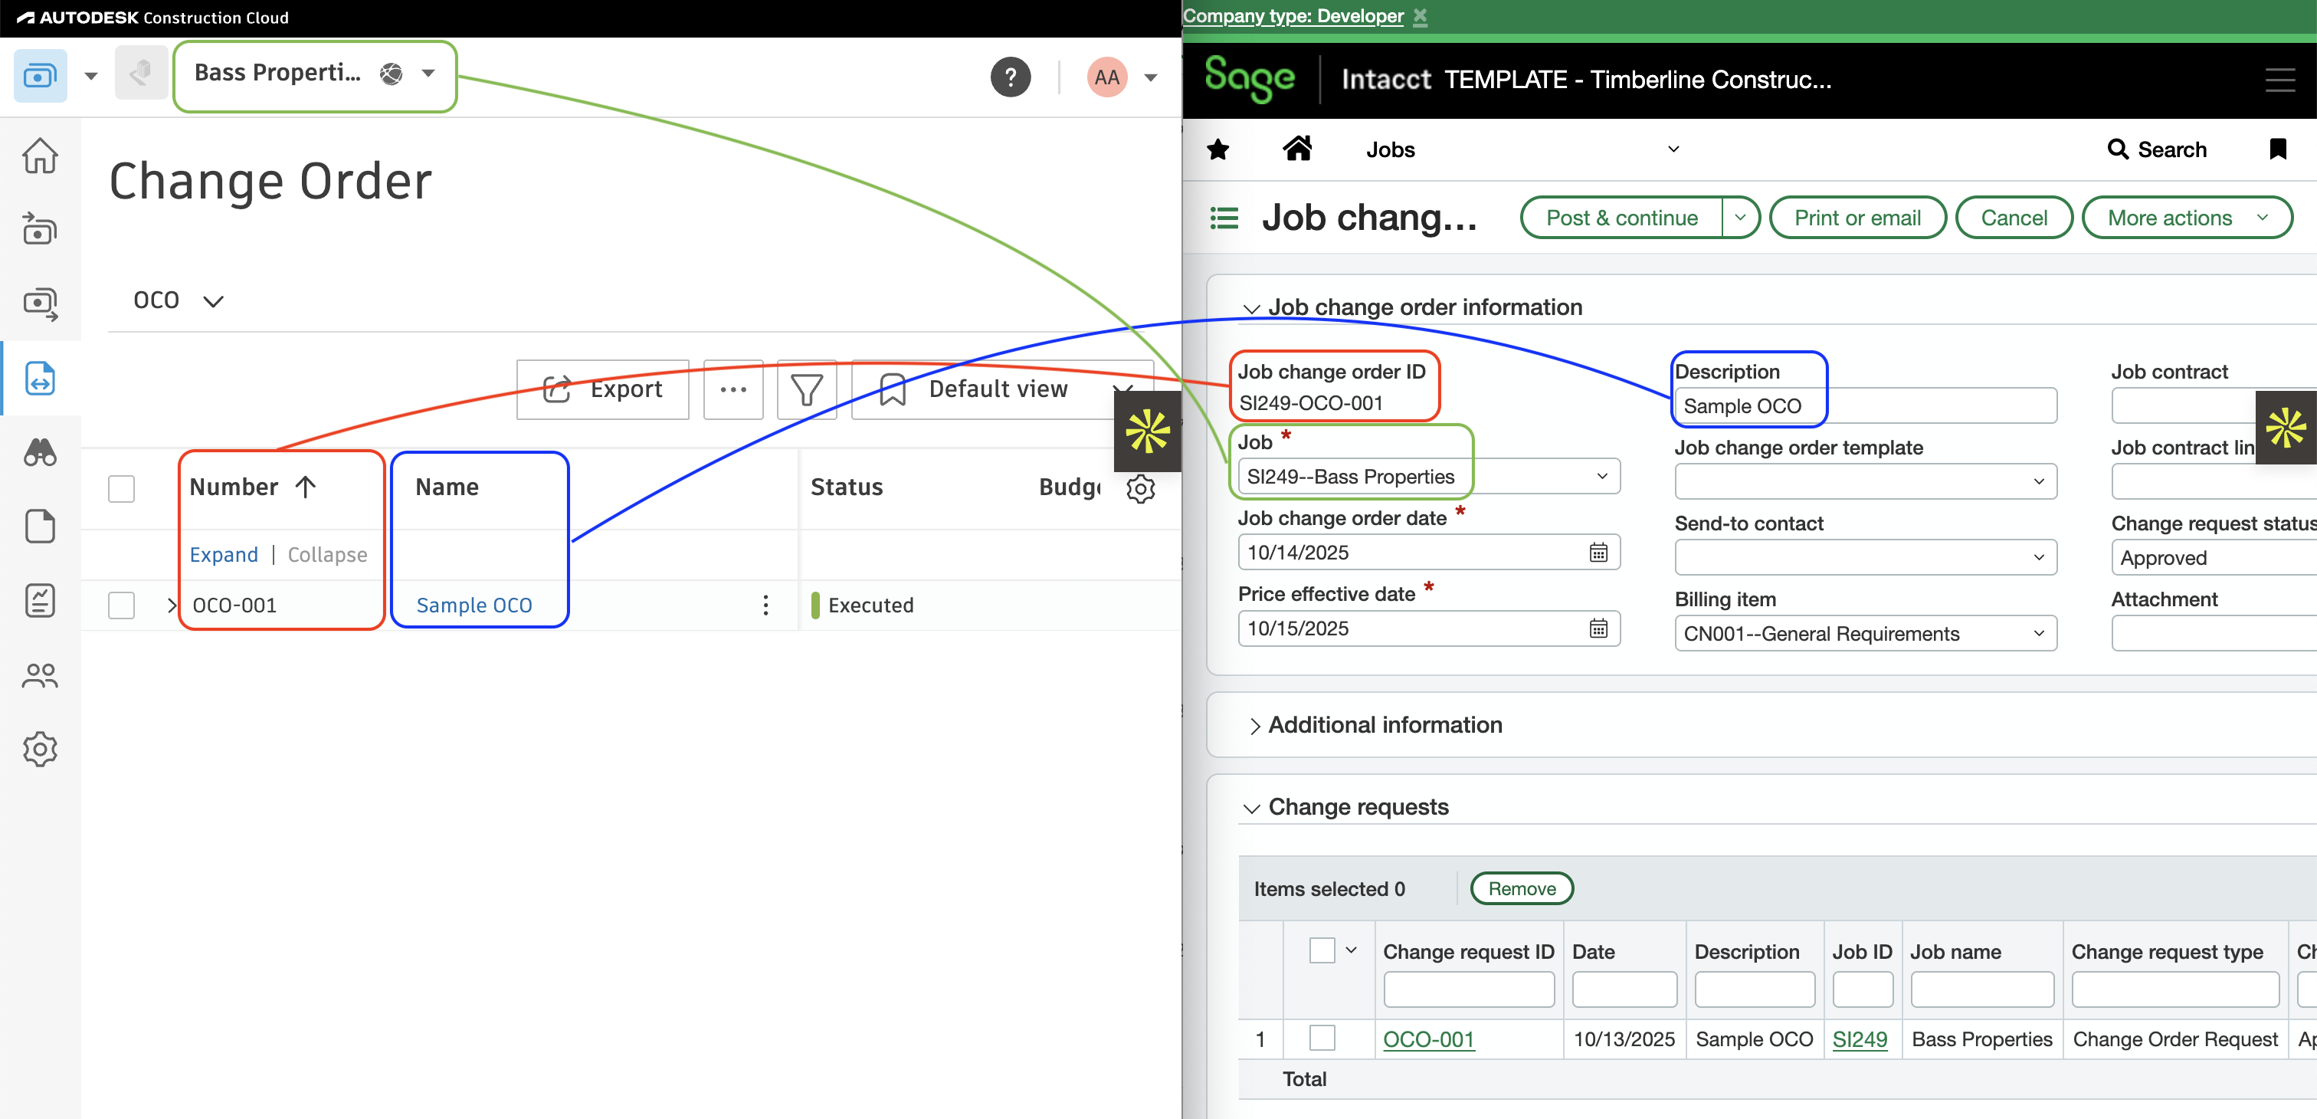2317x1119 pixels.
Task: Check the select-all checkbox in Change Order table
Action: 121,487
